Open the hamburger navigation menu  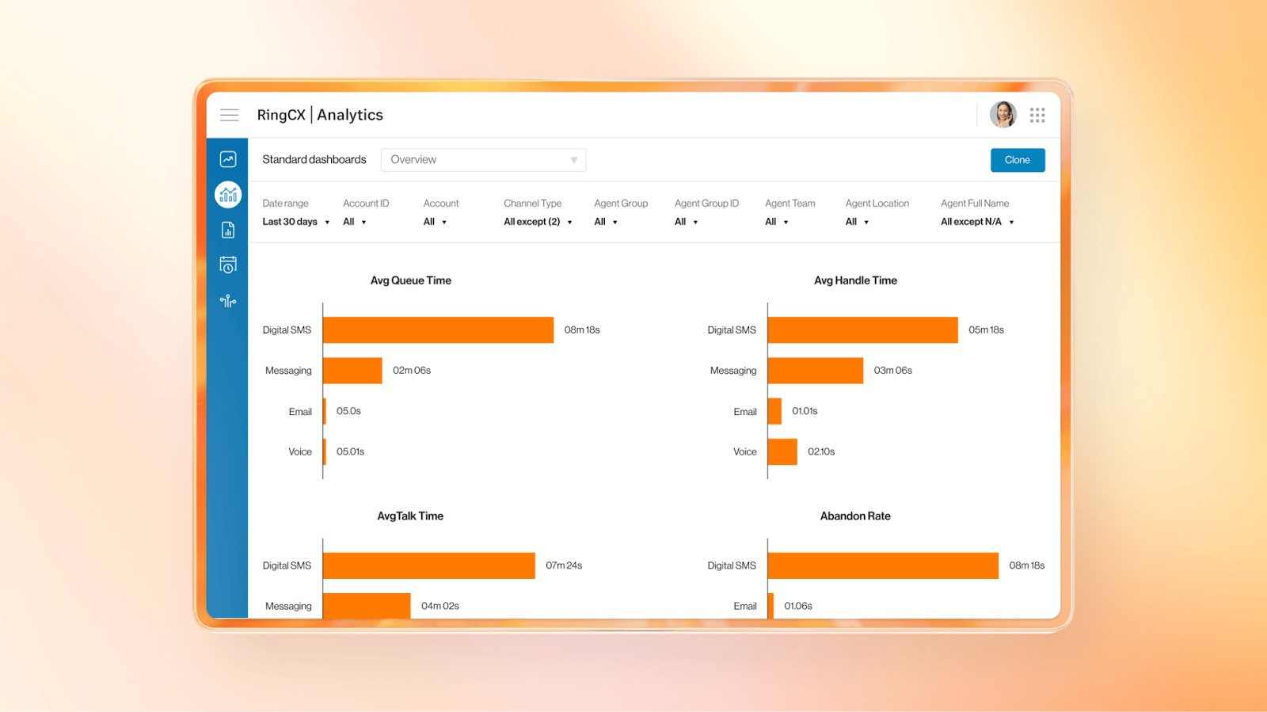pyautogui.click(x=230, y=115)
